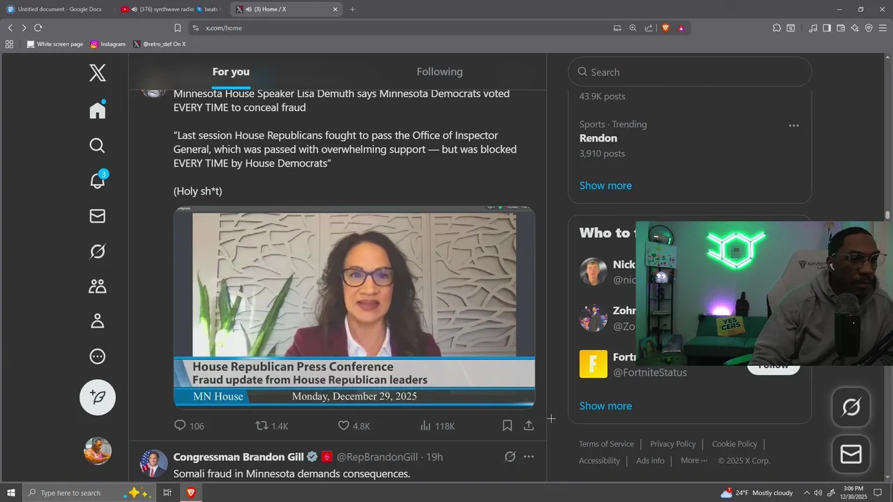The width and height of the screenshot is (893, 502).
Task: Click share icon in address bar
Action: click(x=649, y=28)
